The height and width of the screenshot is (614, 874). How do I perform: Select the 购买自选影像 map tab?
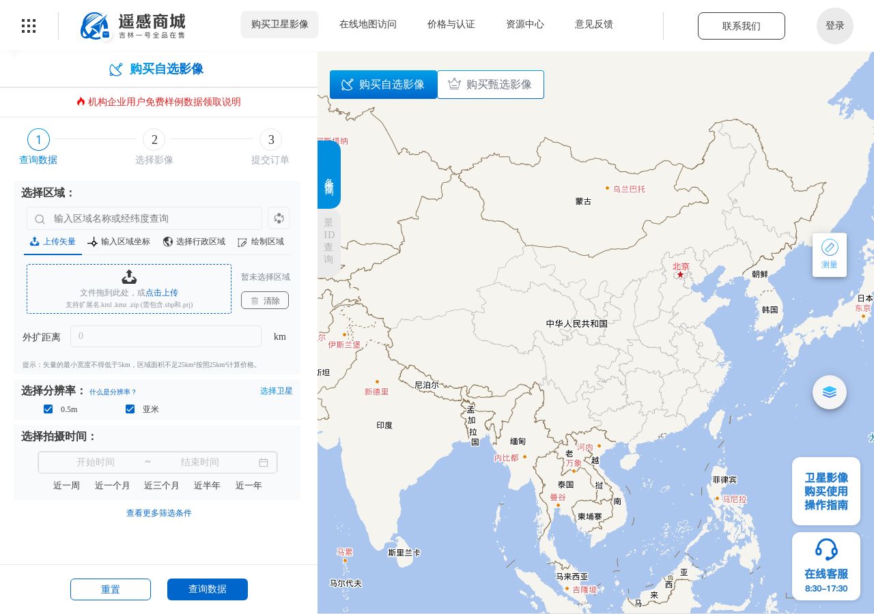tap(383, 85)
